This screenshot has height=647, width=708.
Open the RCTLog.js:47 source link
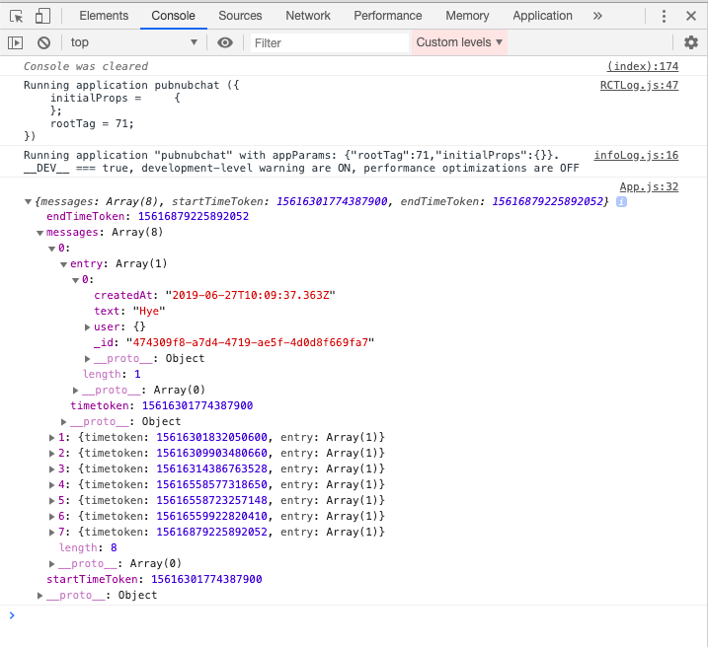pyautogui.click(x=639, y=86)
